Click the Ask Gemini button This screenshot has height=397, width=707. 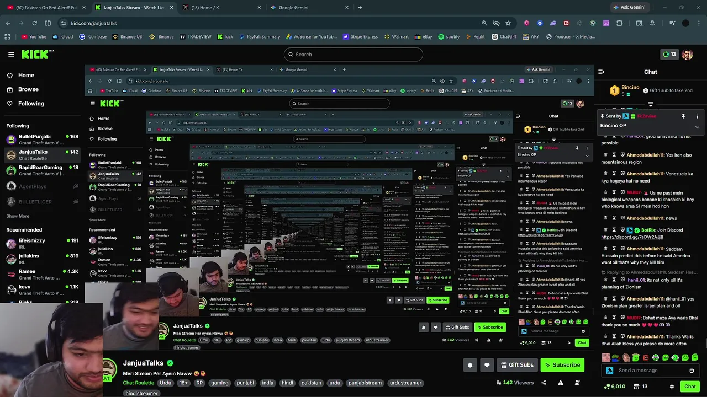click(629, 8)
